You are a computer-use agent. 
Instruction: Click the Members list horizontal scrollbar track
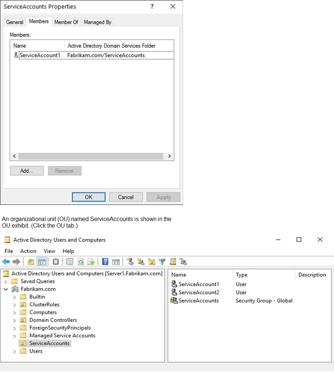pos(91,156)
